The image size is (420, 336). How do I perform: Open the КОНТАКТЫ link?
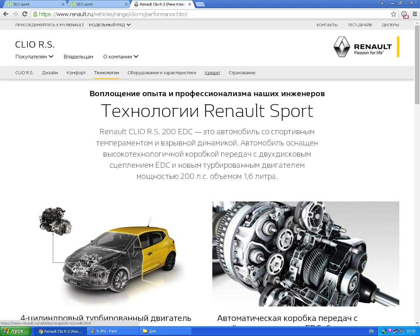tap(327, 25)
